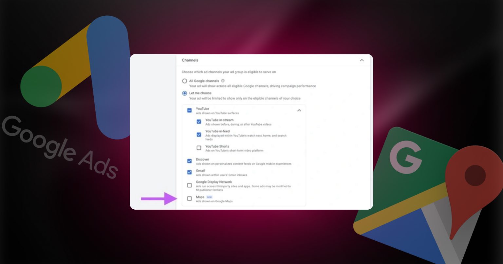503x264 pixels.
Task: Click the NEW badge next to Maps
Action: click(210, 197)
